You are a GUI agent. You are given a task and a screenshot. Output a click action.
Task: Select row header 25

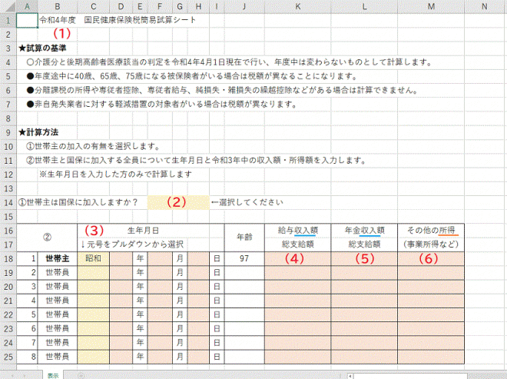click(8, 357)
